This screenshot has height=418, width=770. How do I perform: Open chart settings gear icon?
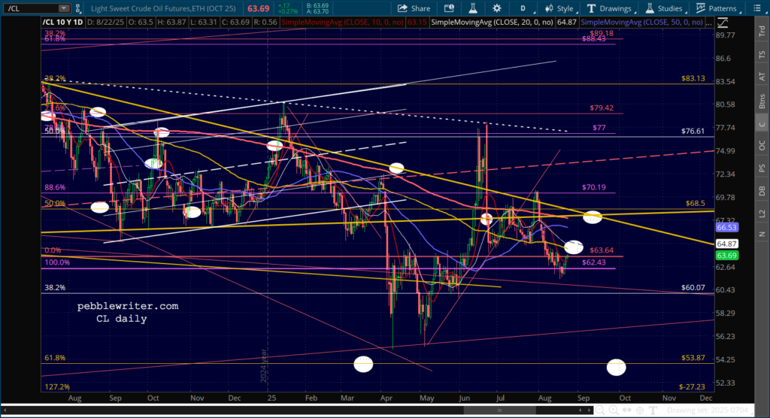tap(497, 8)
